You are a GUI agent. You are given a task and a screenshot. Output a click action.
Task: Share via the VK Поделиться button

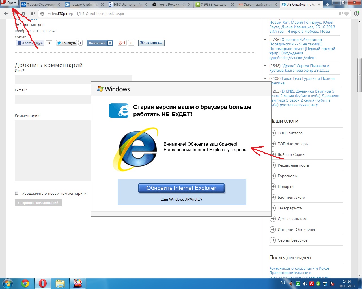[x=100, y=43]
